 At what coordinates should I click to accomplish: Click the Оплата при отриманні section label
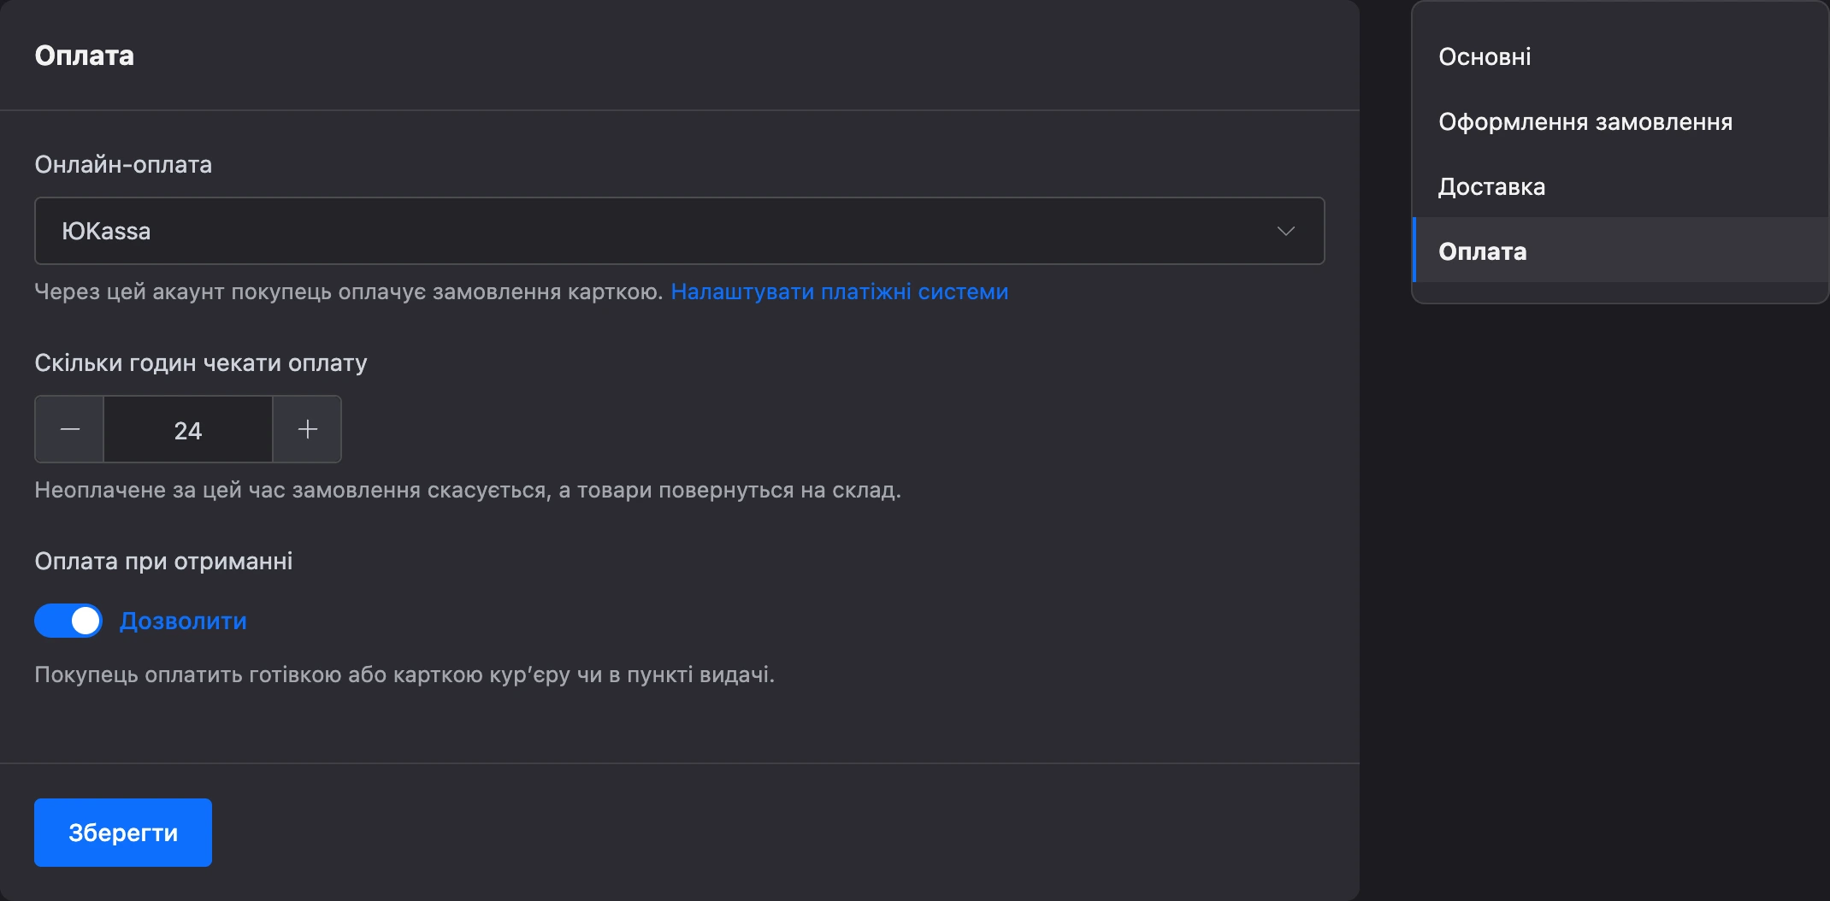pyautogui.click(x=163, y=561)
